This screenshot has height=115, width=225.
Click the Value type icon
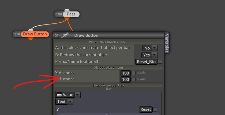point(59,95)
